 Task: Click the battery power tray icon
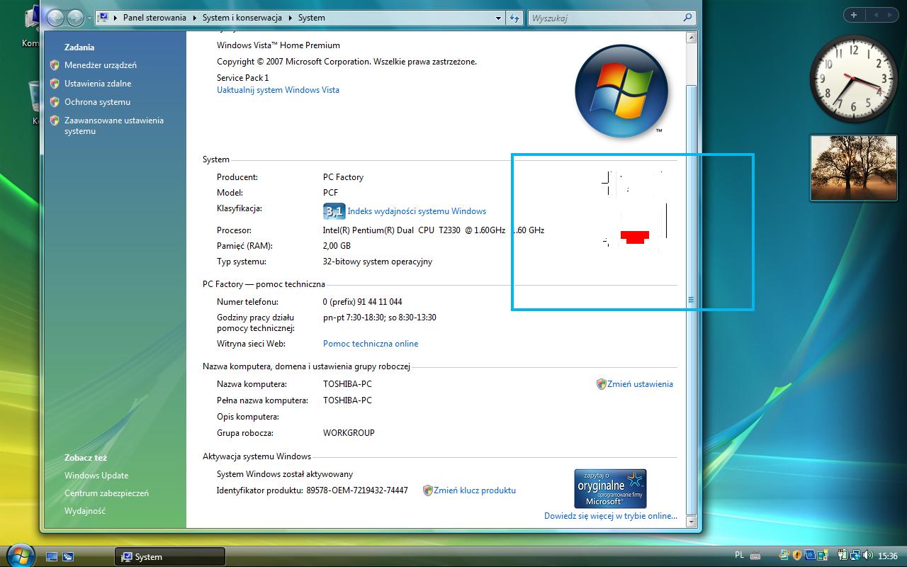tap(843, 556)
